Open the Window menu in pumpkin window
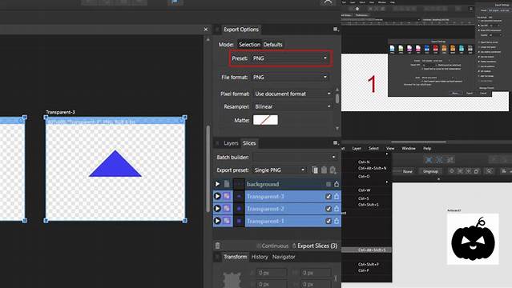This screenshot has height=288, width=512. click(x=409, y=149)
